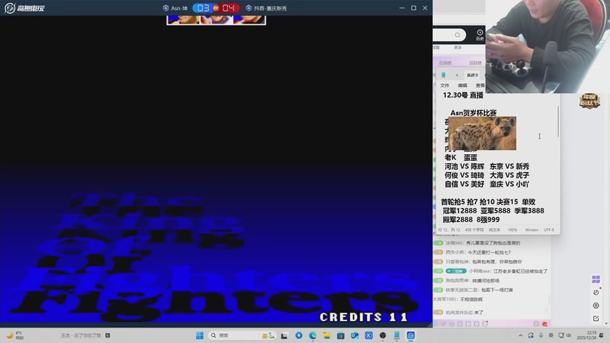Toggle the 英 input language indicator
610x343 pixels.
coord(551,335)
